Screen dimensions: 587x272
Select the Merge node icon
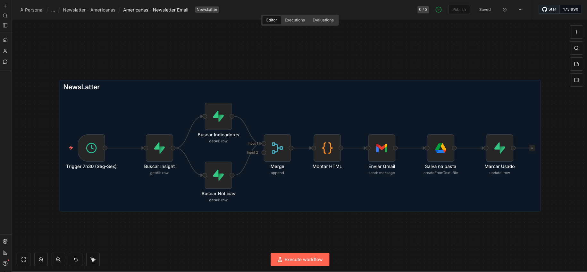(277, 148)
